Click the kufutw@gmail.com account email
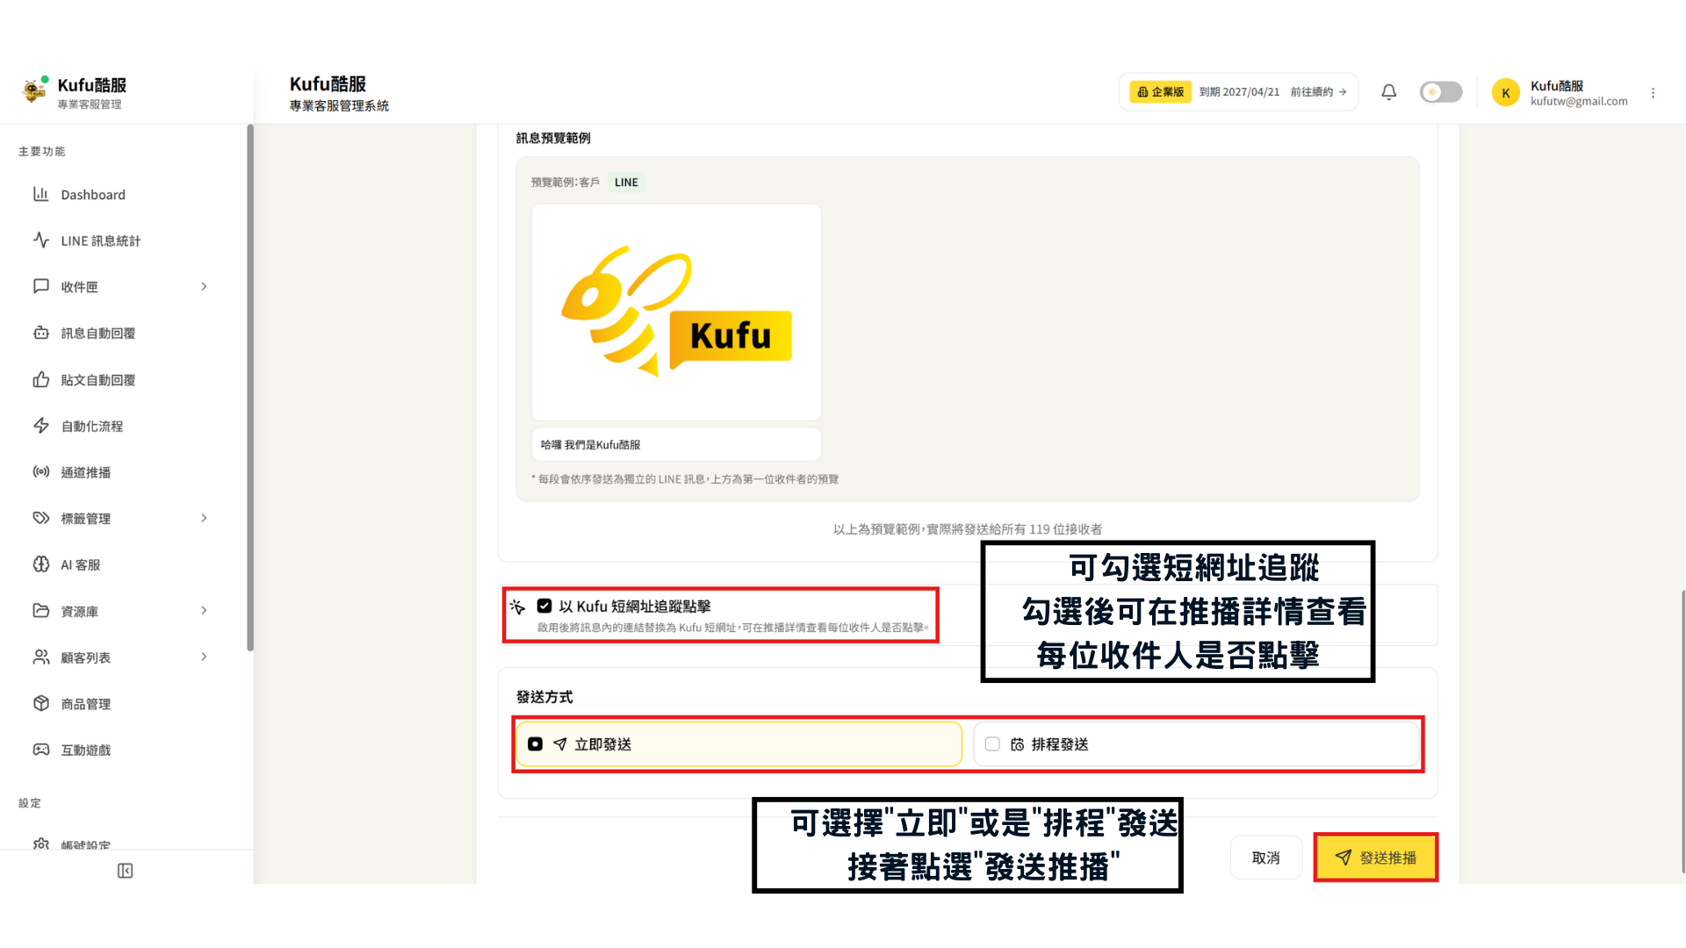Screen dimensions: 1686x948 coord(1579,102)
